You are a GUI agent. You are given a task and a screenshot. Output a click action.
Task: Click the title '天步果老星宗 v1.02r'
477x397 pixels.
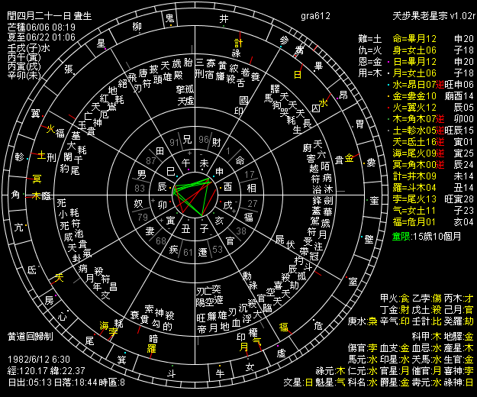[x=434, y=16]
